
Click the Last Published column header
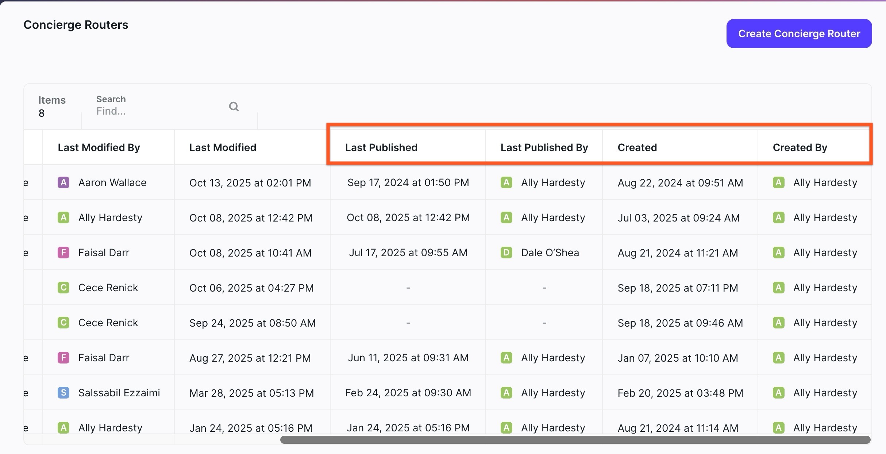click(x=381, y=147)
